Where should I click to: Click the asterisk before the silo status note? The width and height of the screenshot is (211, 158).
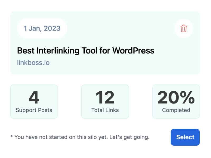tap(12, 136)
